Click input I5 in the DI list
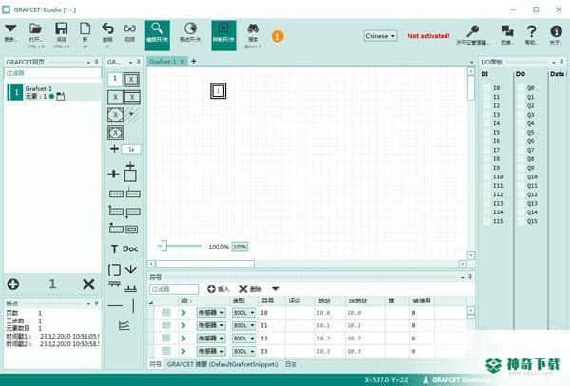 click(x=496, y=133)
